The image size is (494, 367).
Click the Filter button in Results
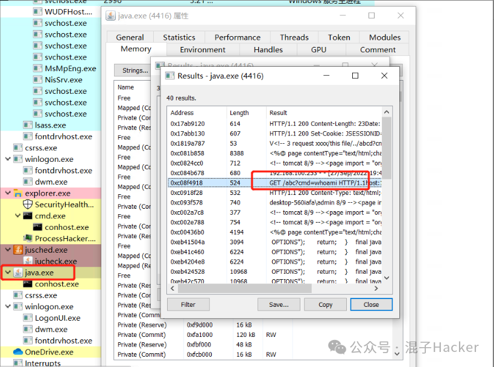[x=188, y=304]
